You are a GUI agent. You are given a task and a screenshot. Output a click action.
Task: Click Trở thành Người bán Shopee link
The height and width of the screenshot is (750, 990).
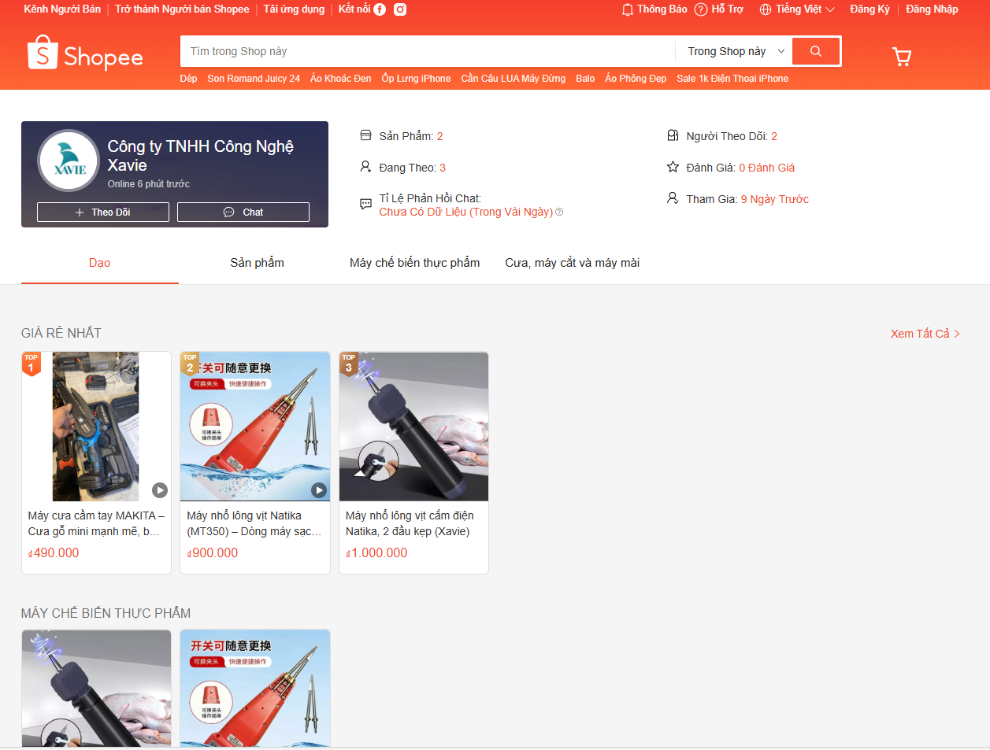tap(182, 9)
